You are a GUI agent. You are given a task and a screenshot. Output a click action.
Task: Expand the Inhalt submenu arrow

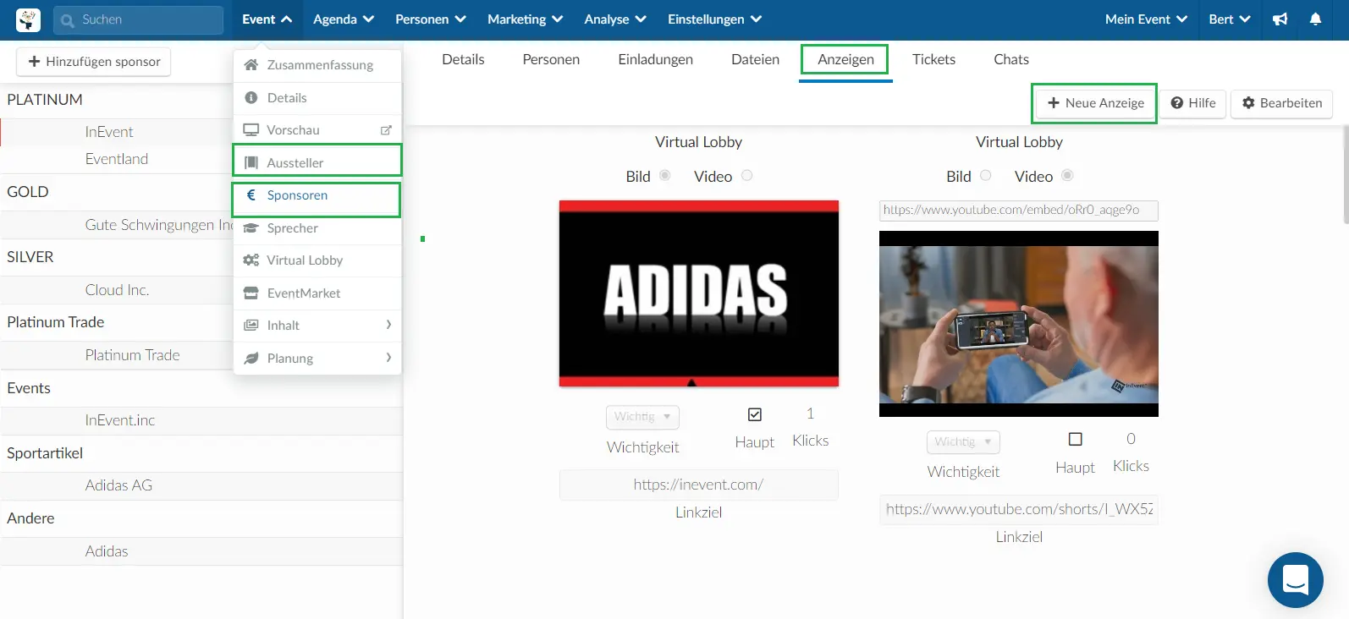tap(388, 325)
